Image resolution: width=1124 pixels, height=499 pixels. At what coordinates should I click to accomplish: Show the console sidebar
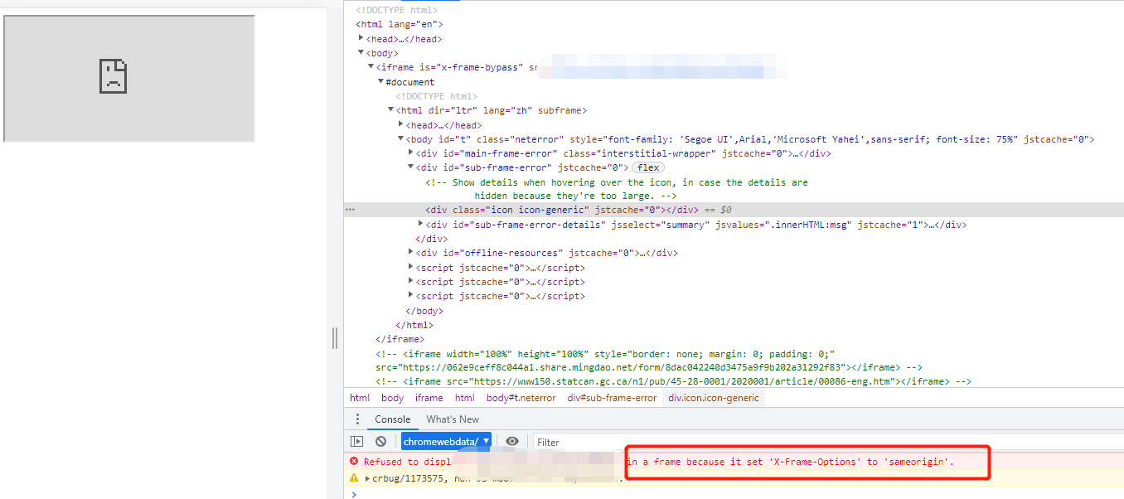(x=357, y=442)
